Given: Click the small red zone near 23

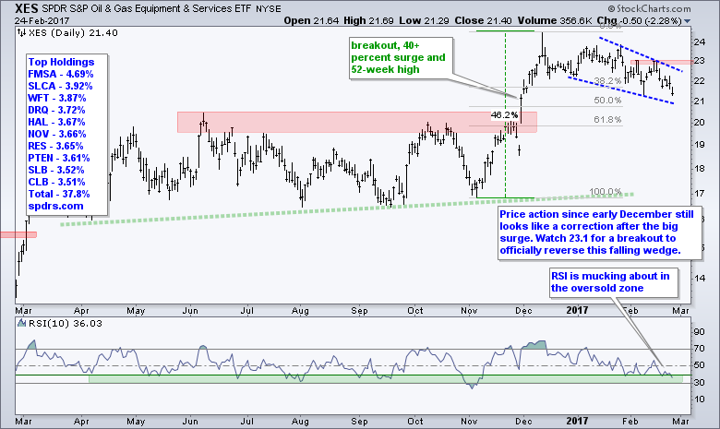Looking at the screenshot, I should click(x=662, y=62).
